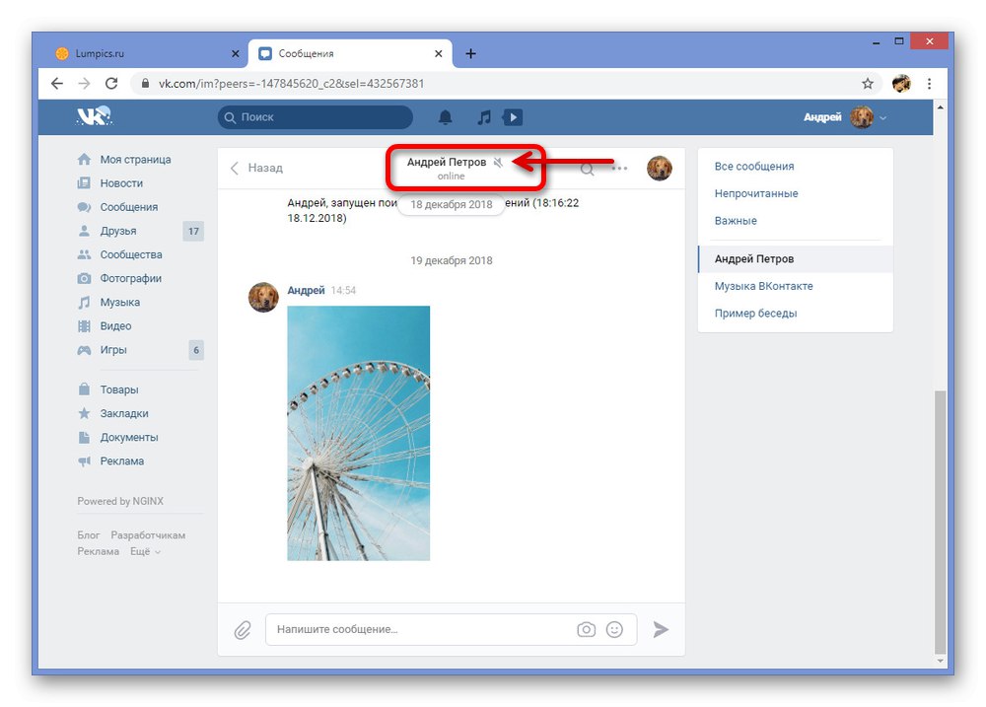The image size is (986, 707).
Task: Click the Разработчикам footer link
Action: [x=148, y=535]
